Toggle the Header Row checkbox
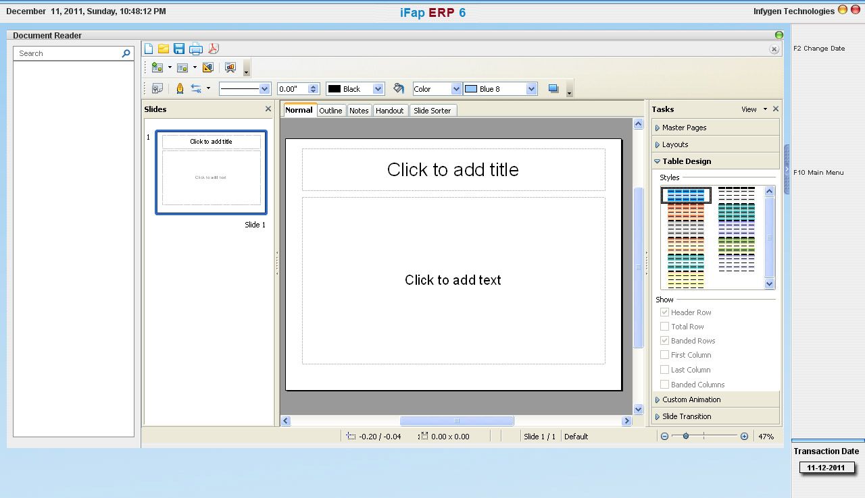Screen dimensions: 865x498 [x=664, y=312]
